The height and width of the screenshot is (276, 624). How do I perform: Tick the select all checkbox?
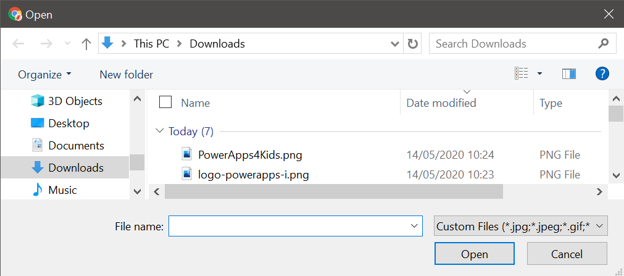point(165,102)
